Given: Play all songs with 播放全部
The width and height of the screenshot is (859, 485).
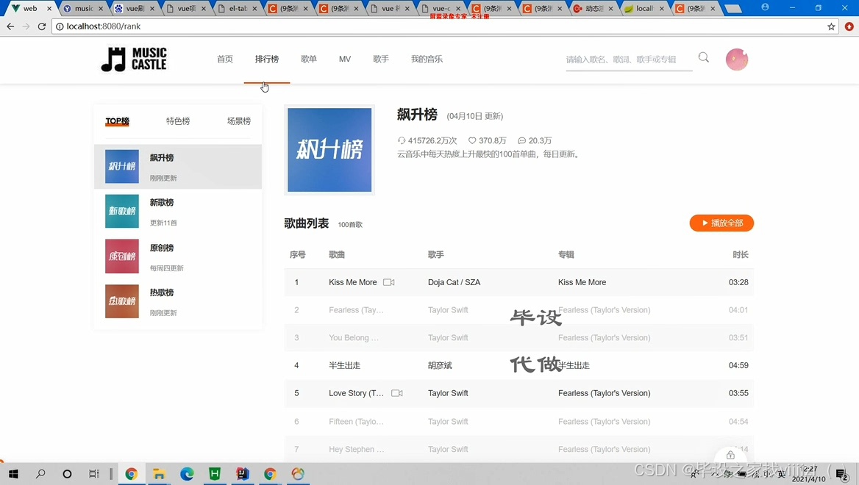Looking at the screenshot, I should (x=721, y=223).
